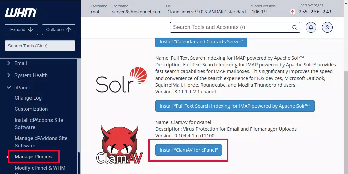The width and height of the screenshot is (348, 174).
Task: Click load average value 2.55
Action: 303,12
